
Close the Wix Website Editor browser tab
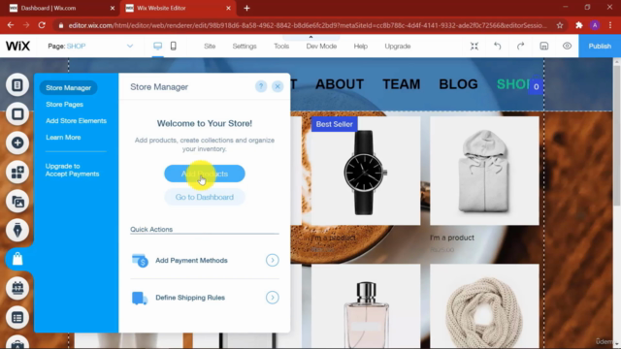click(x=229, y=8)
